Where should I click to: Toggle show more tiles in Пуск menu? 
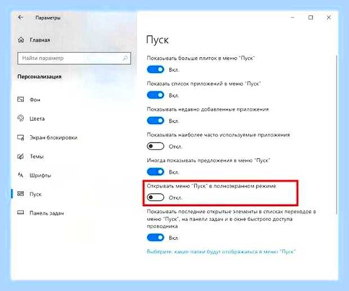click(x=155, y=70)
